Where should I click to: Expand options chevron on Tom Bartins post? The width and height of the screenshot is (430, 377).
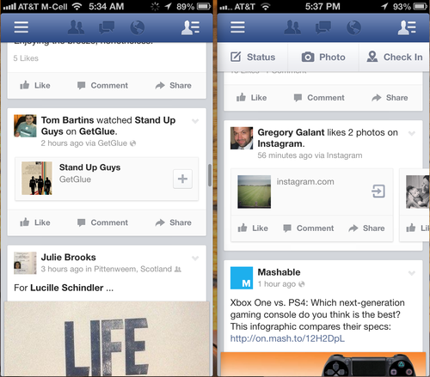click(195, 121)
